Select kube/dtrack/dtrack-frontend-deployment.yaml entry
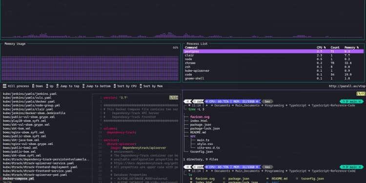This screenshot has height=183, width=366. (40, 167)
